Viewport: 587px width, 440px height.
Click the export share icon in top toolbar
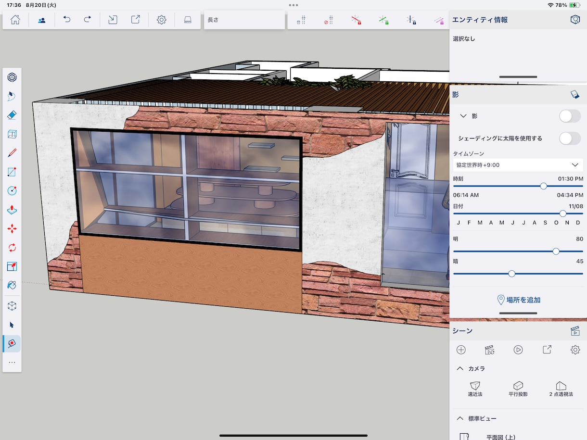[x=136, y=20]
